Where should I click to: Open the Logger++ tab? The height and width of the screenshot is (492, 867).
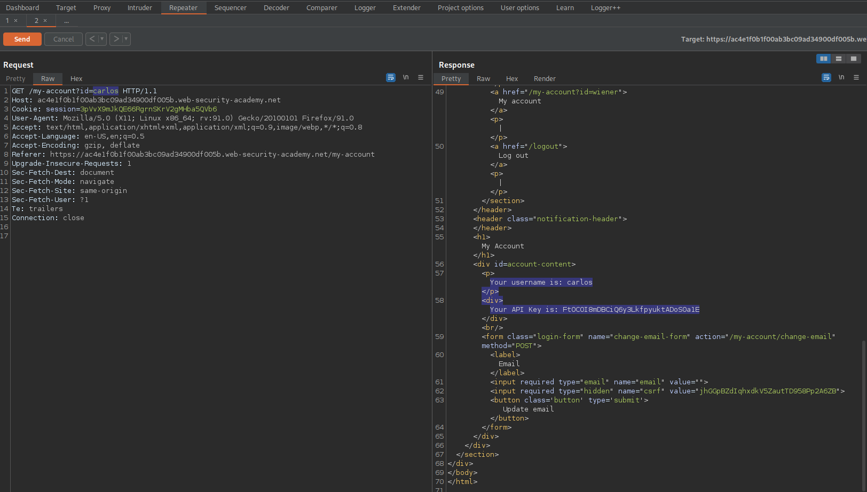605,7
